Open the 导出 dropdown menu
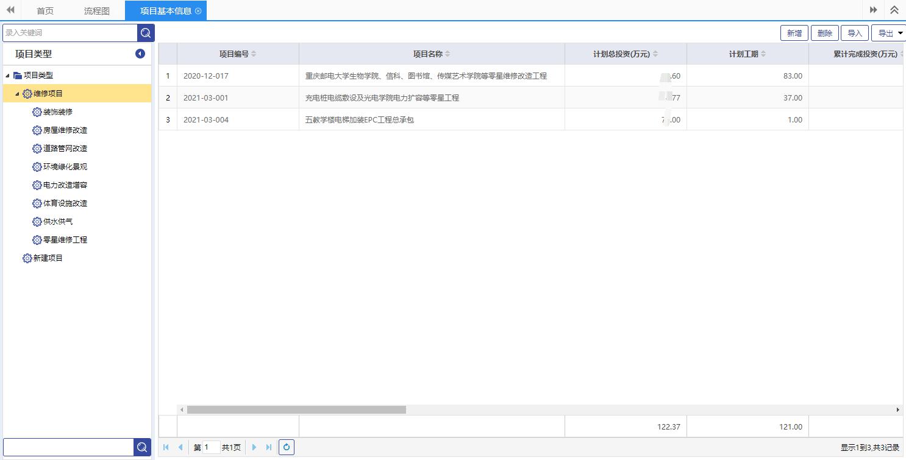Screen dimensions: 906x460 (889, 34)
